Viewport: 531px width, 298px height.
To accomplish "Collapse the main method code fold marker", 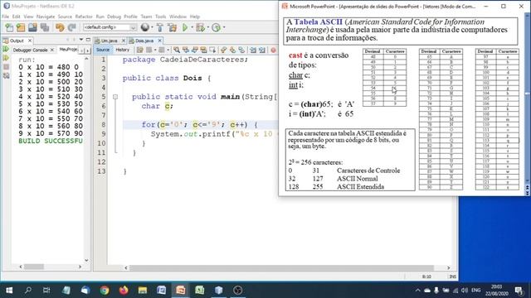I will pos(115,97).
